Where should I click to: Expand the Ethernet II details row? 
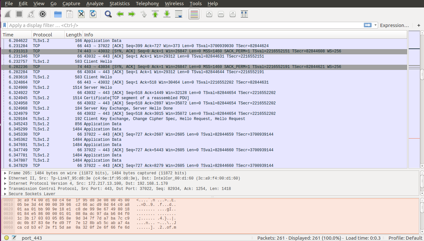[x=5, y=178]
